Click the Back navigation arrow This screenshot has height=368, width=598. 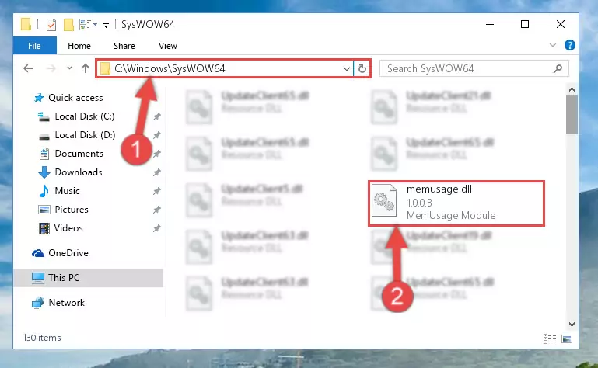pos(28,68)
